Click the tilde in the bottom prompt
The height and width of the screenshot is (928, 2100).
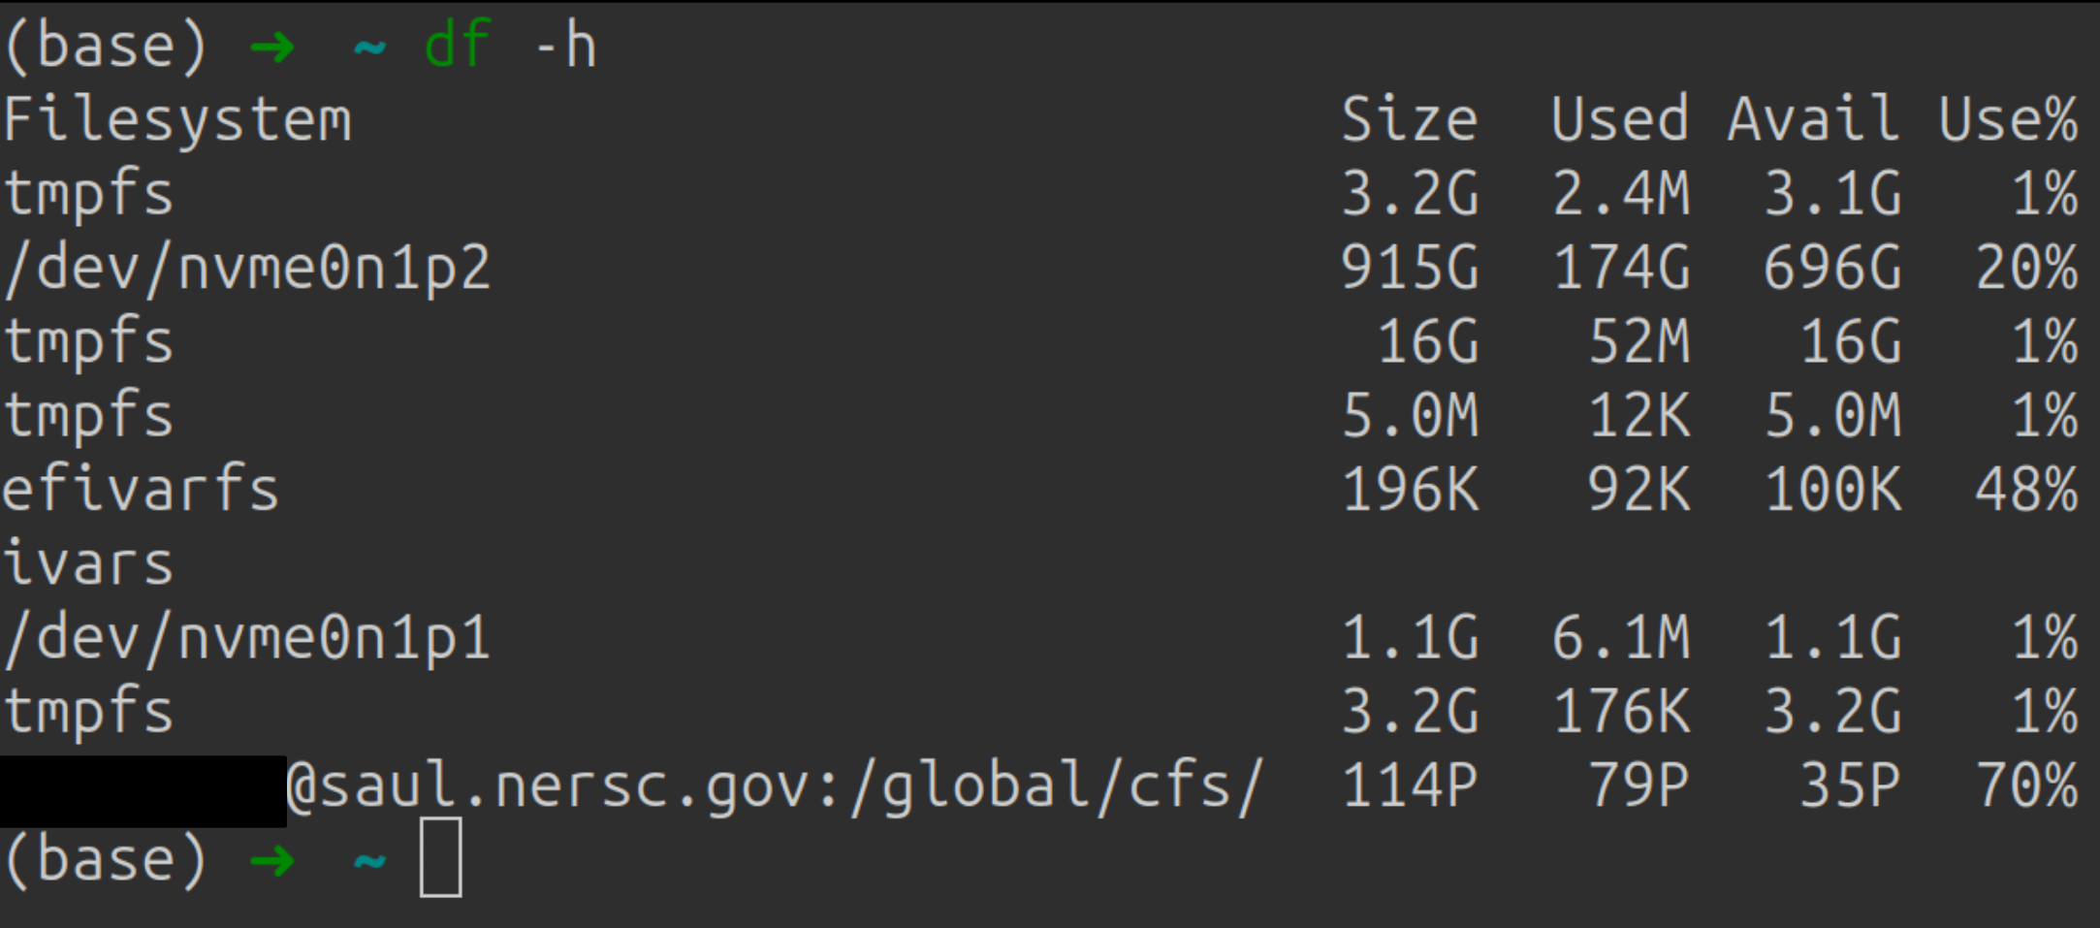point(369,860)
